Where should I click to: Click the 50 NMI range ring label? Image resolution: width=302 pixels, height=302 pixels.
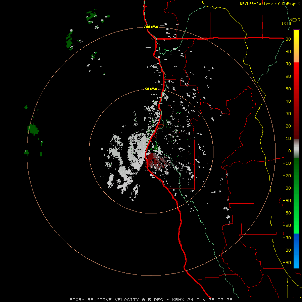click(151, 89)
